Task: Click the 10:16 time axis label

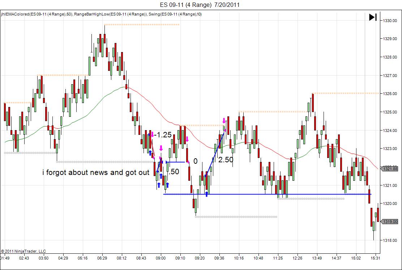Action: click(x=239, y=258)
